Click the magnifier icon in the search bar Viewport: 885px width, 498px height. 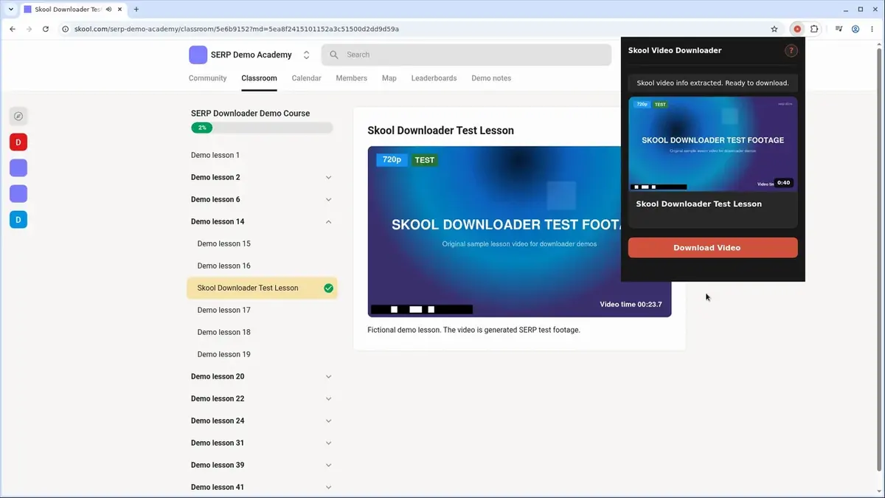(x=334, y=55)
